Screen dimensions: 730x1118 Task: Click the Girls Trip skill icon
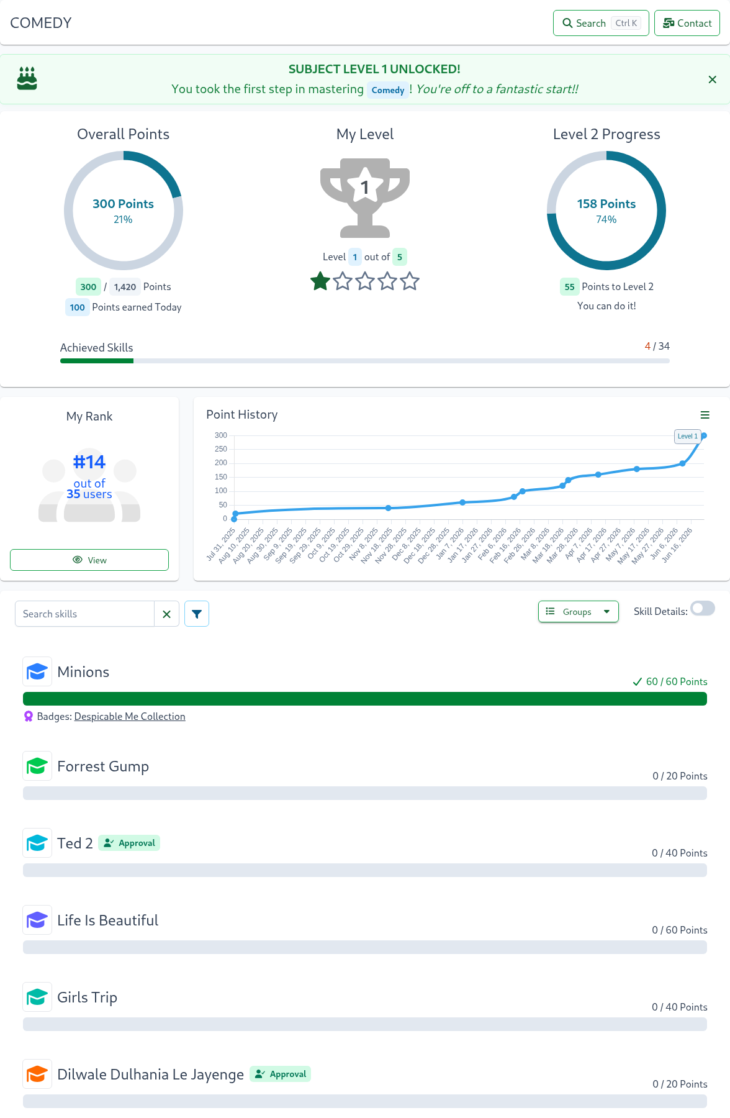click(x=37, y=997)
